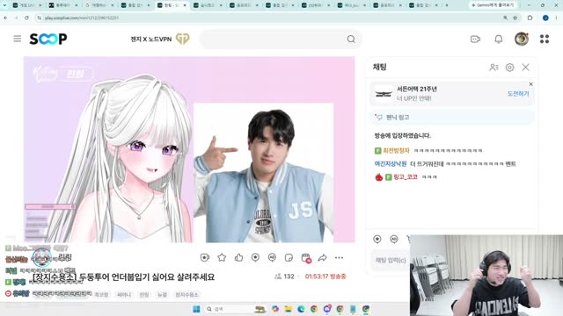Viewport: 563px width, 316px height.
Task: Bookmark this page with address bar star
Action: pos(515,18)
